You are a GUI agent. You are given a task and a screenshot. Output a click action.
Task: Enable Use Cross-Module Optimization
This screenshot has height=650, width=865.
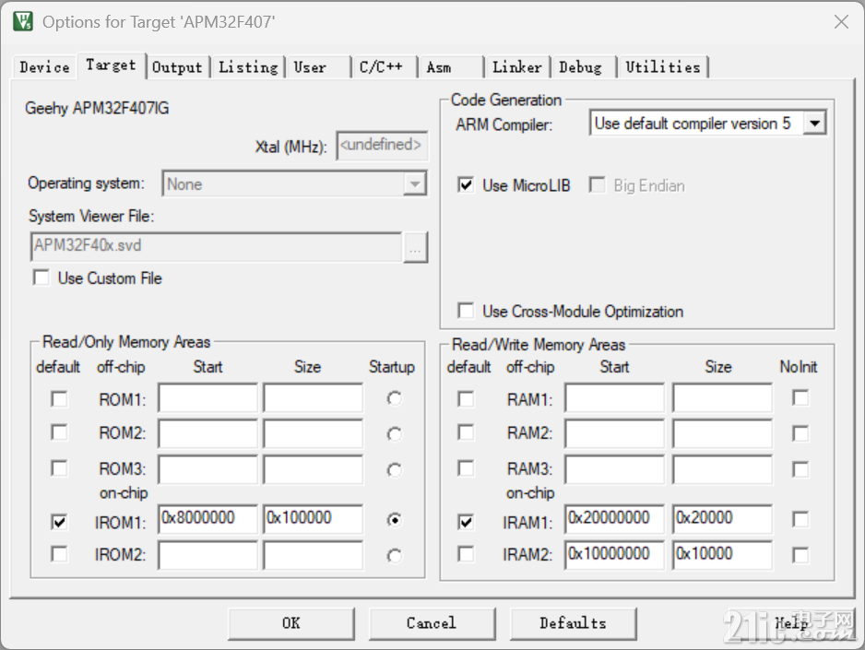coord(466,311)
